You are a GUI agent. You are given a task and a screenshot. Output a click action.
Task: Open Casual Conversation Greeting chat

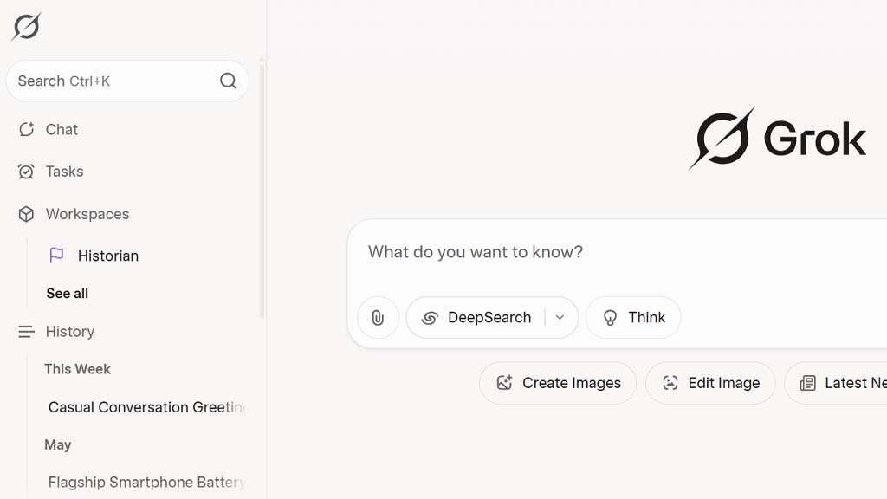coord(146,407)
